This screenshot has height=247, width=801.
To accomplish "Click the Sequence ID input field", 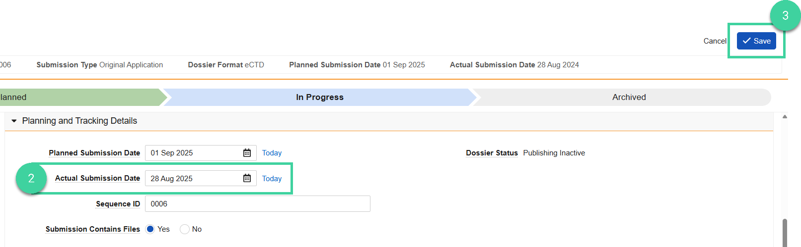I will point(258,204).
